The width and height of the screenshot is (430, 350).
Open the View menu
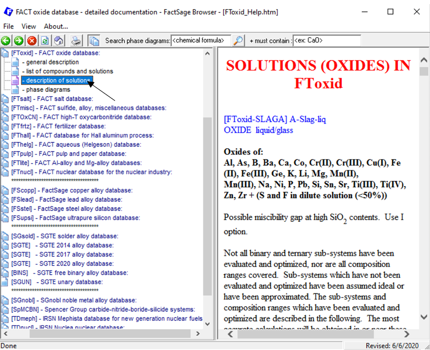pos(29,26)
